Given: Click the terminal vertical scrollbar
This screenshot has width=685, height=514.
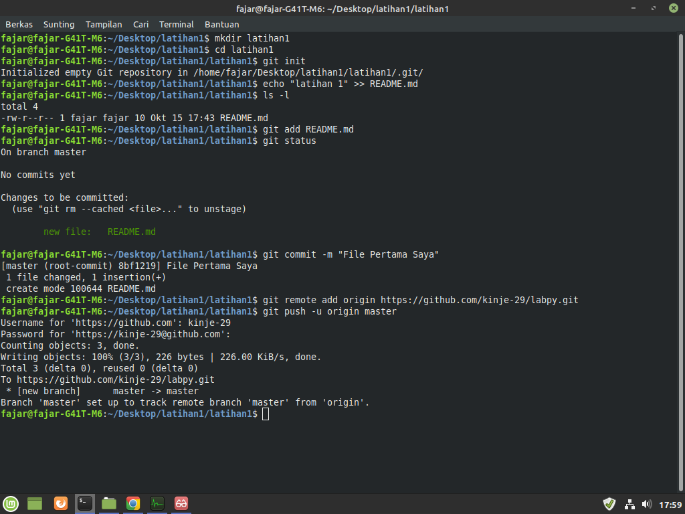Looking at the screenshot, I should tap(680, 262).
